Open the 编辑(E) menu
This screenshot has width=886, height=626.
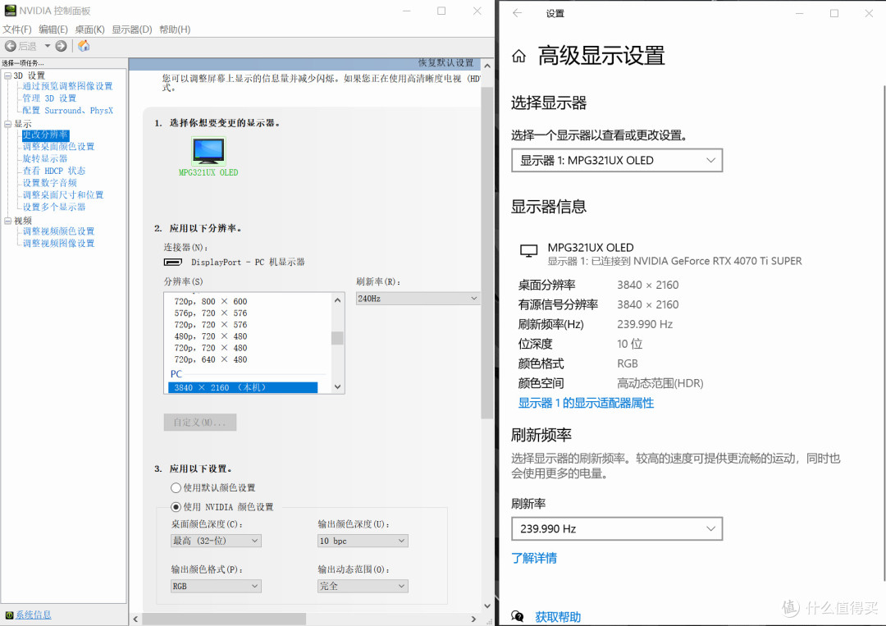[x=53, y=30]
